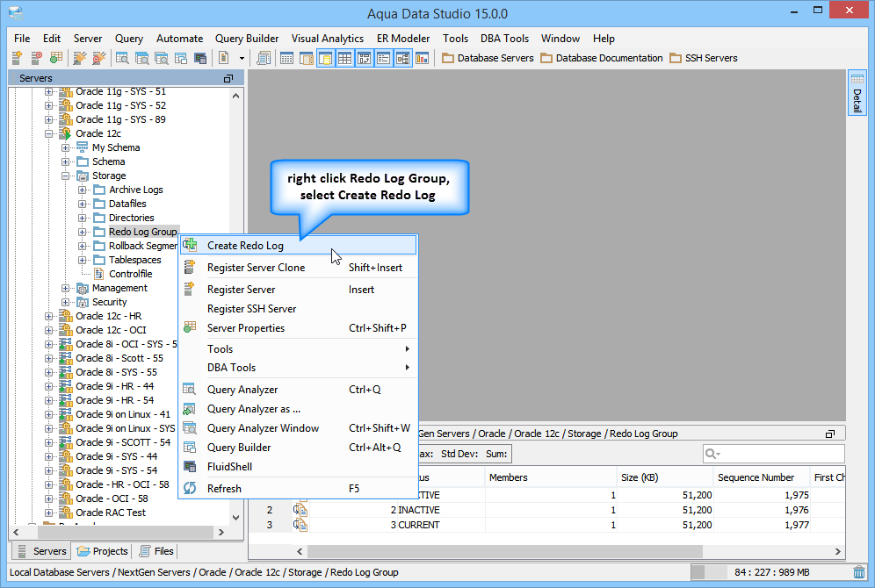
Task: Open the SSH Servers folder shortcut
Action: point(704,58)
